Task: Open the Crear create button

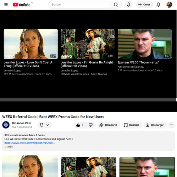Action: pos(144,5)
